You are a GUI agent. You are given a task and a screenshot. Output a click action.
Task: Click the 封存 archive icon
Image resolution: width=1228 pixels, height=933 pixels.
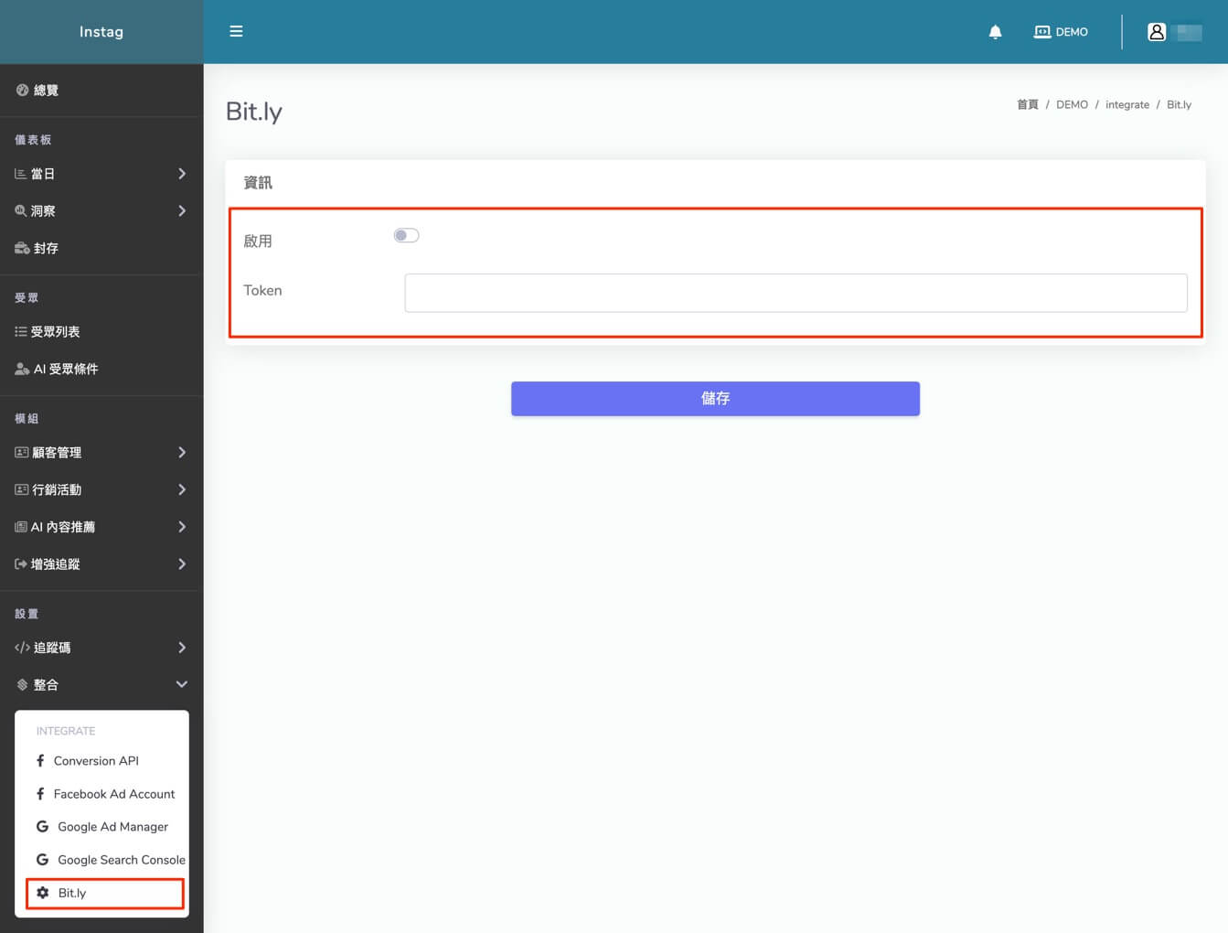22,248
